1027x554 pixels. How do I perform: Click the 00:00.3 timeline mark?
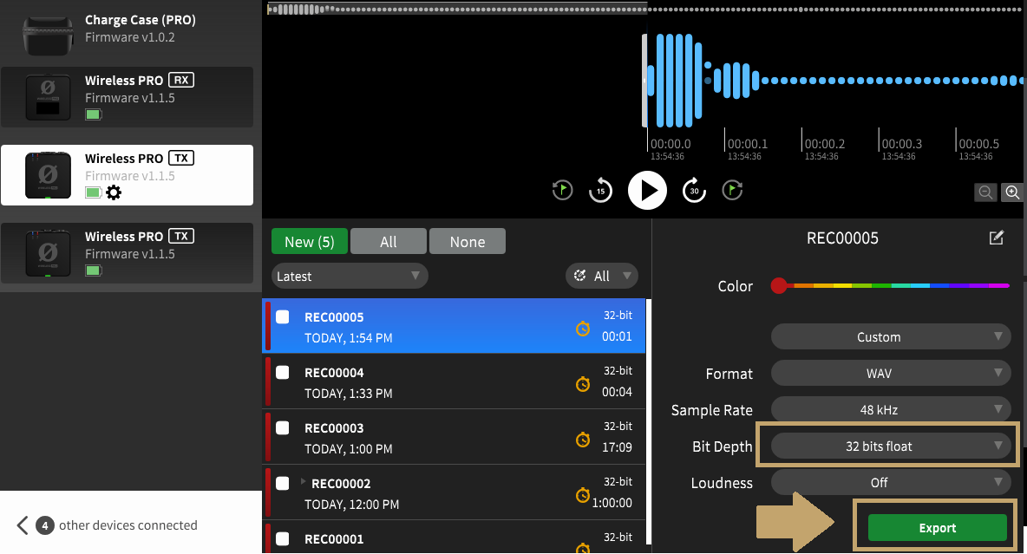(x=901, y=143)
